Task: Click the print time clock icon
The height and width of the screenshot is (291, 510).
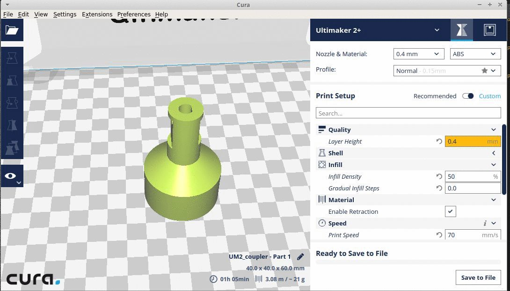Action: point(213,279)
